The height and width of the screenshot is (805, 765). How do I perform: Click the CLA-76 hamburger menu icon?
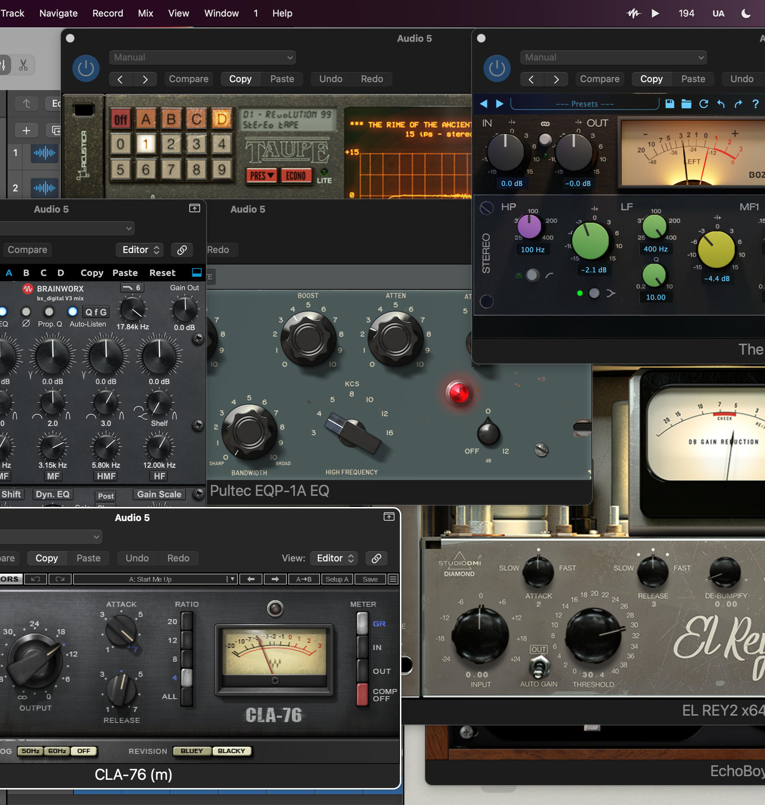pyautogui.click(x=393, y=579)
